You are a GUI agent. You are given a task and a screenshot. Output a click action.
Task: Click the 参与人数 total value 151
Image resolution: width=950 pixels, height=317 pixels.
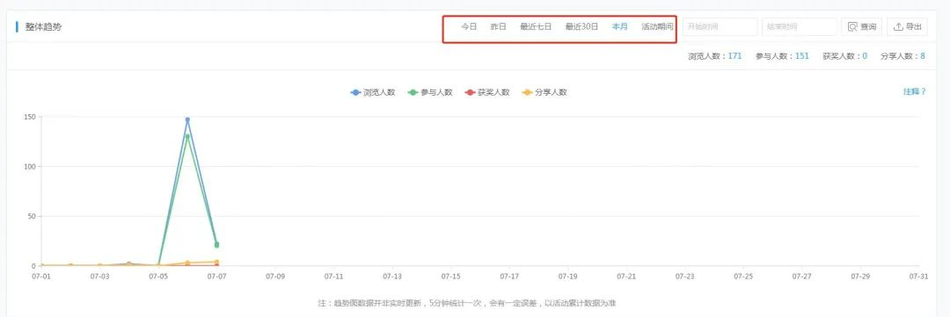[x=802, y=55]
